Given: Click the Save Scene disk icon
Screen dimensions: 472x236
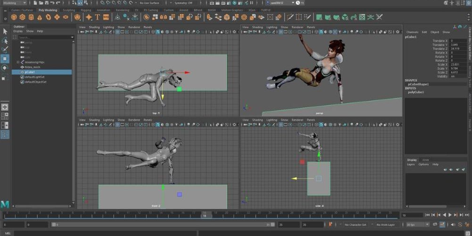Looking at the screenshot, I should pyautogui.click(x=47, y=3).
